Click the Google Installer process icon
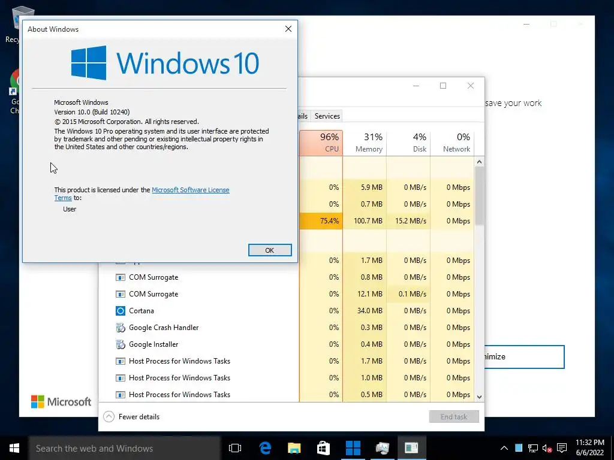This screenshot has height=460, width=614. click(x=121, y=344)
